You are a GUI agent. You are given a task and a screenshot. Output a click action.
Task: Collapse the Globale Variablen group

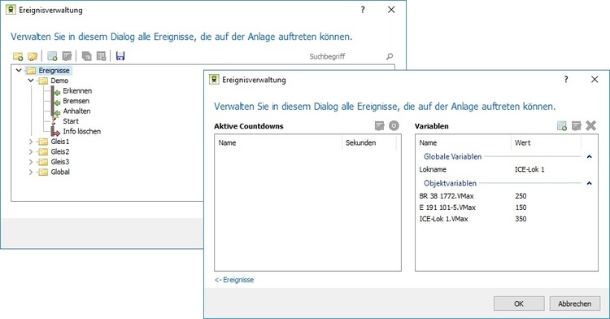(x=590, y=157)
